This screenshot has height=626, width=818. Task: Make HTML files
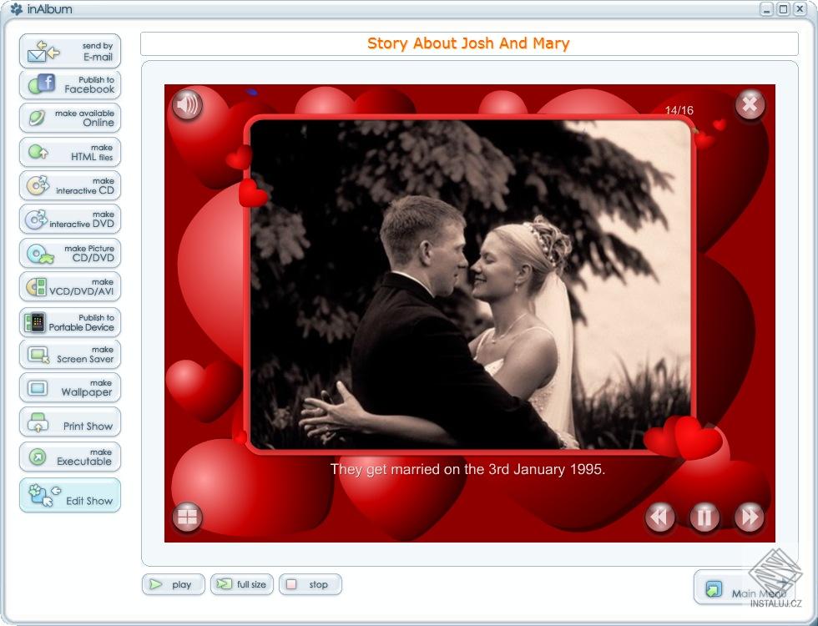(70, 152)
